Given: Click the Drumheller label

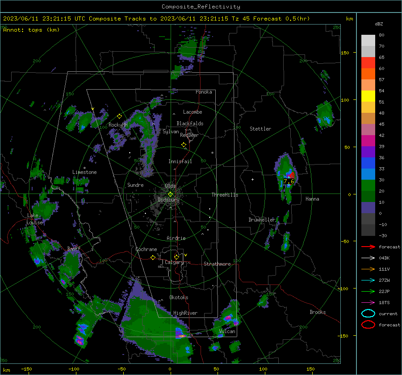Looking at the screenshot, I should (x=262, y=220).
